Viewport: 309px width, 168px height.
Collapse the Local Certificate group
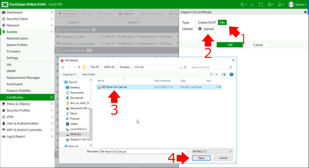coord(58,51)
